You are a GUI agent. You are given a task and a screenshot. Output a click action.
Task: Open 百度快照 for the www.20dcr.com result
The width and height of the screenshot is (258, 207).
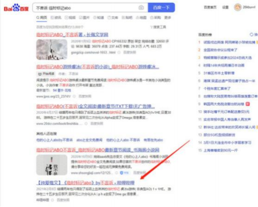click(x=97, y=124)
